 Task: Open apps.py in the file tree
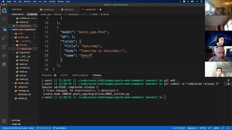click(x=23, y=64)
